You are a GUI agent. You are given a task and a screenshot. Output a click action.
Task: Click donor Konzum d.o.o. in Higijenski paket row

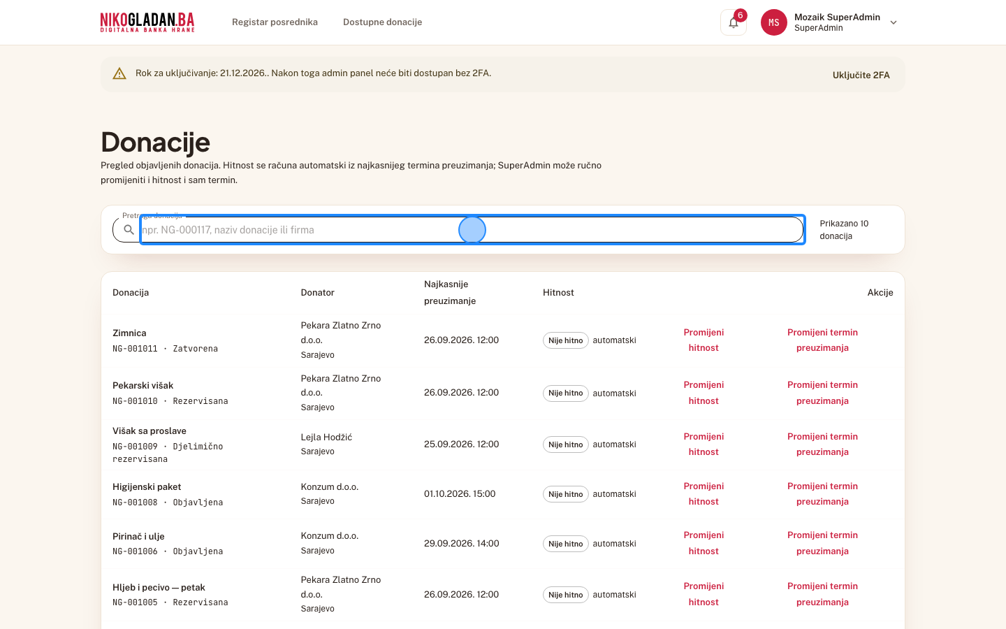pyautogui.click(x=330, y=487)
